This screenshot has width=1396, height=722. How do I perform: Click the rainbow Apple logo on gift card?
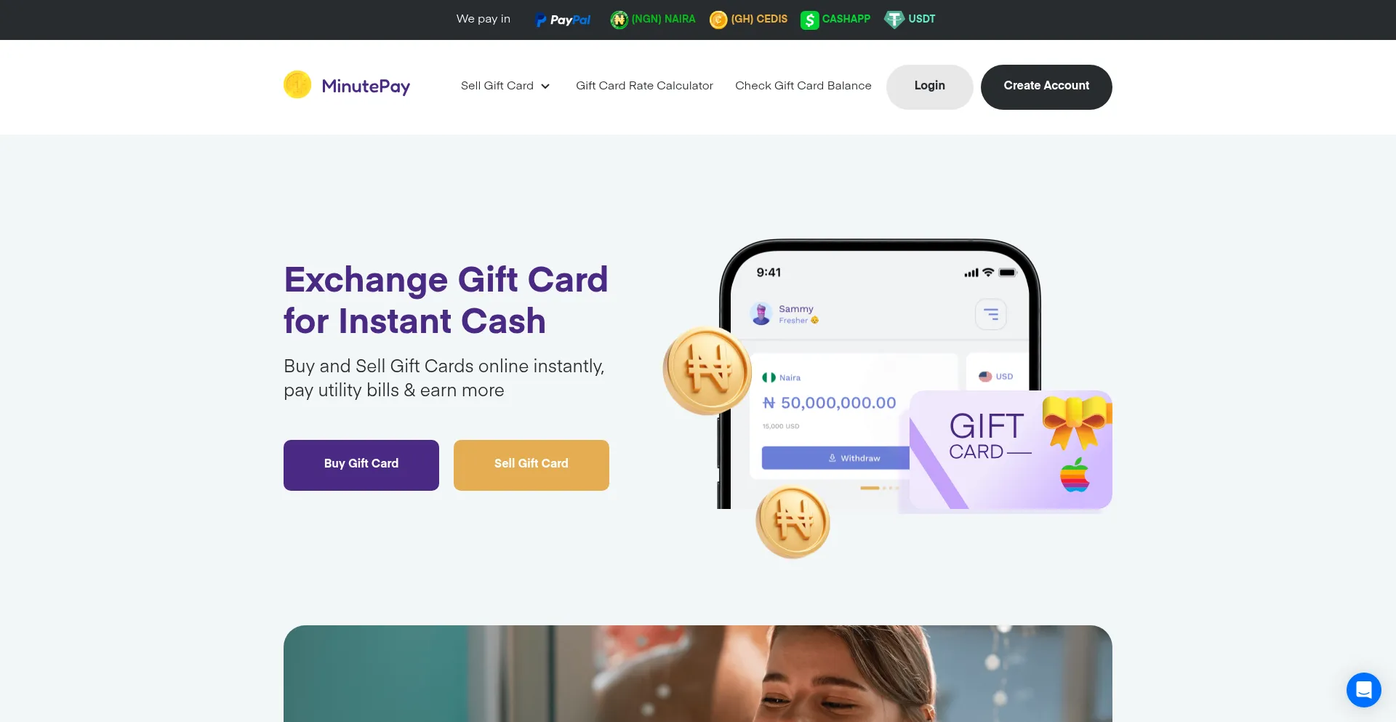[x=1075, y=475]
